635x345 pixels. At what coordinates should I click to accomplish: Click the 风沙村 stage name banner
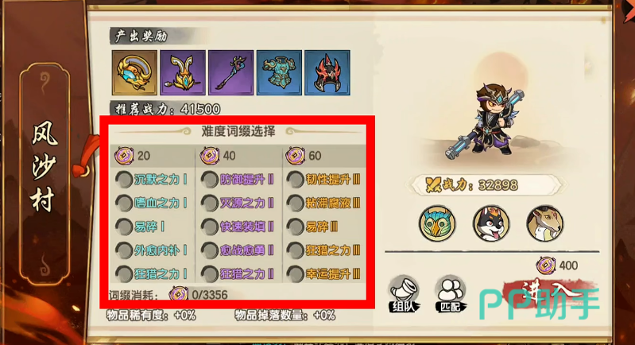(x=45, y=174)
